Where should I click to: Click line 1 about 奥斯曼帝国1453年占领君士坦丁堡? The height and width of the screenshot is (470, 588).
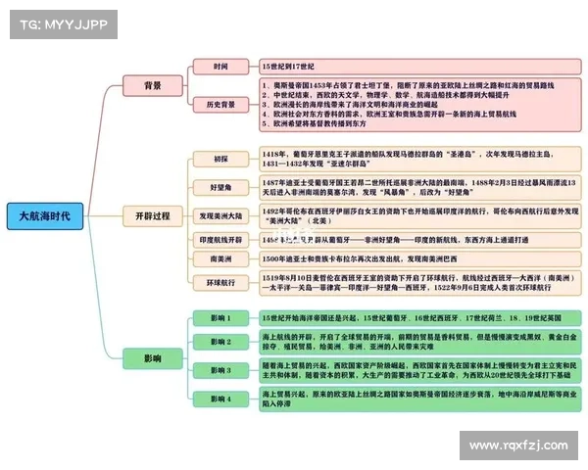tap(408, 86)
